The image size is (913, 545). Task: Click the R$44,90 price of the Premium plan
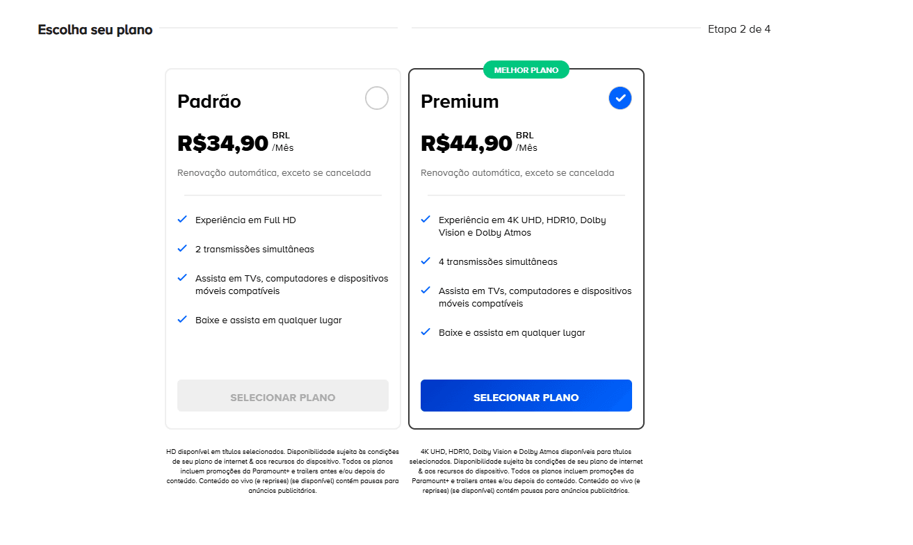[x=467, y=143]
